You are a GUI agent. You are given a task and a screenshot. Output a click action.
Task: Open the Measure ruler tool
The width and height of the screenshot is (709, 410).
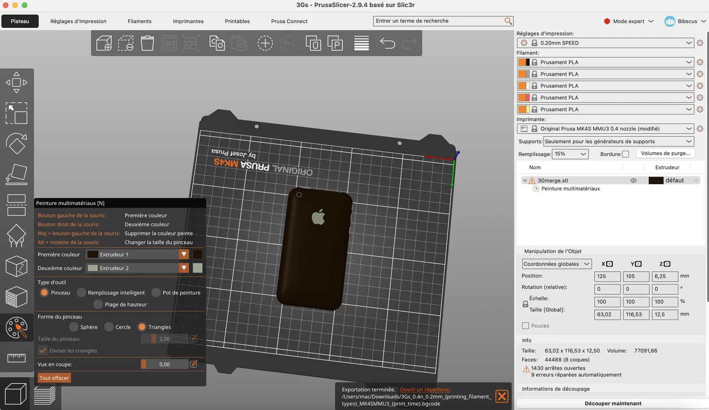[x=16, y=357]
